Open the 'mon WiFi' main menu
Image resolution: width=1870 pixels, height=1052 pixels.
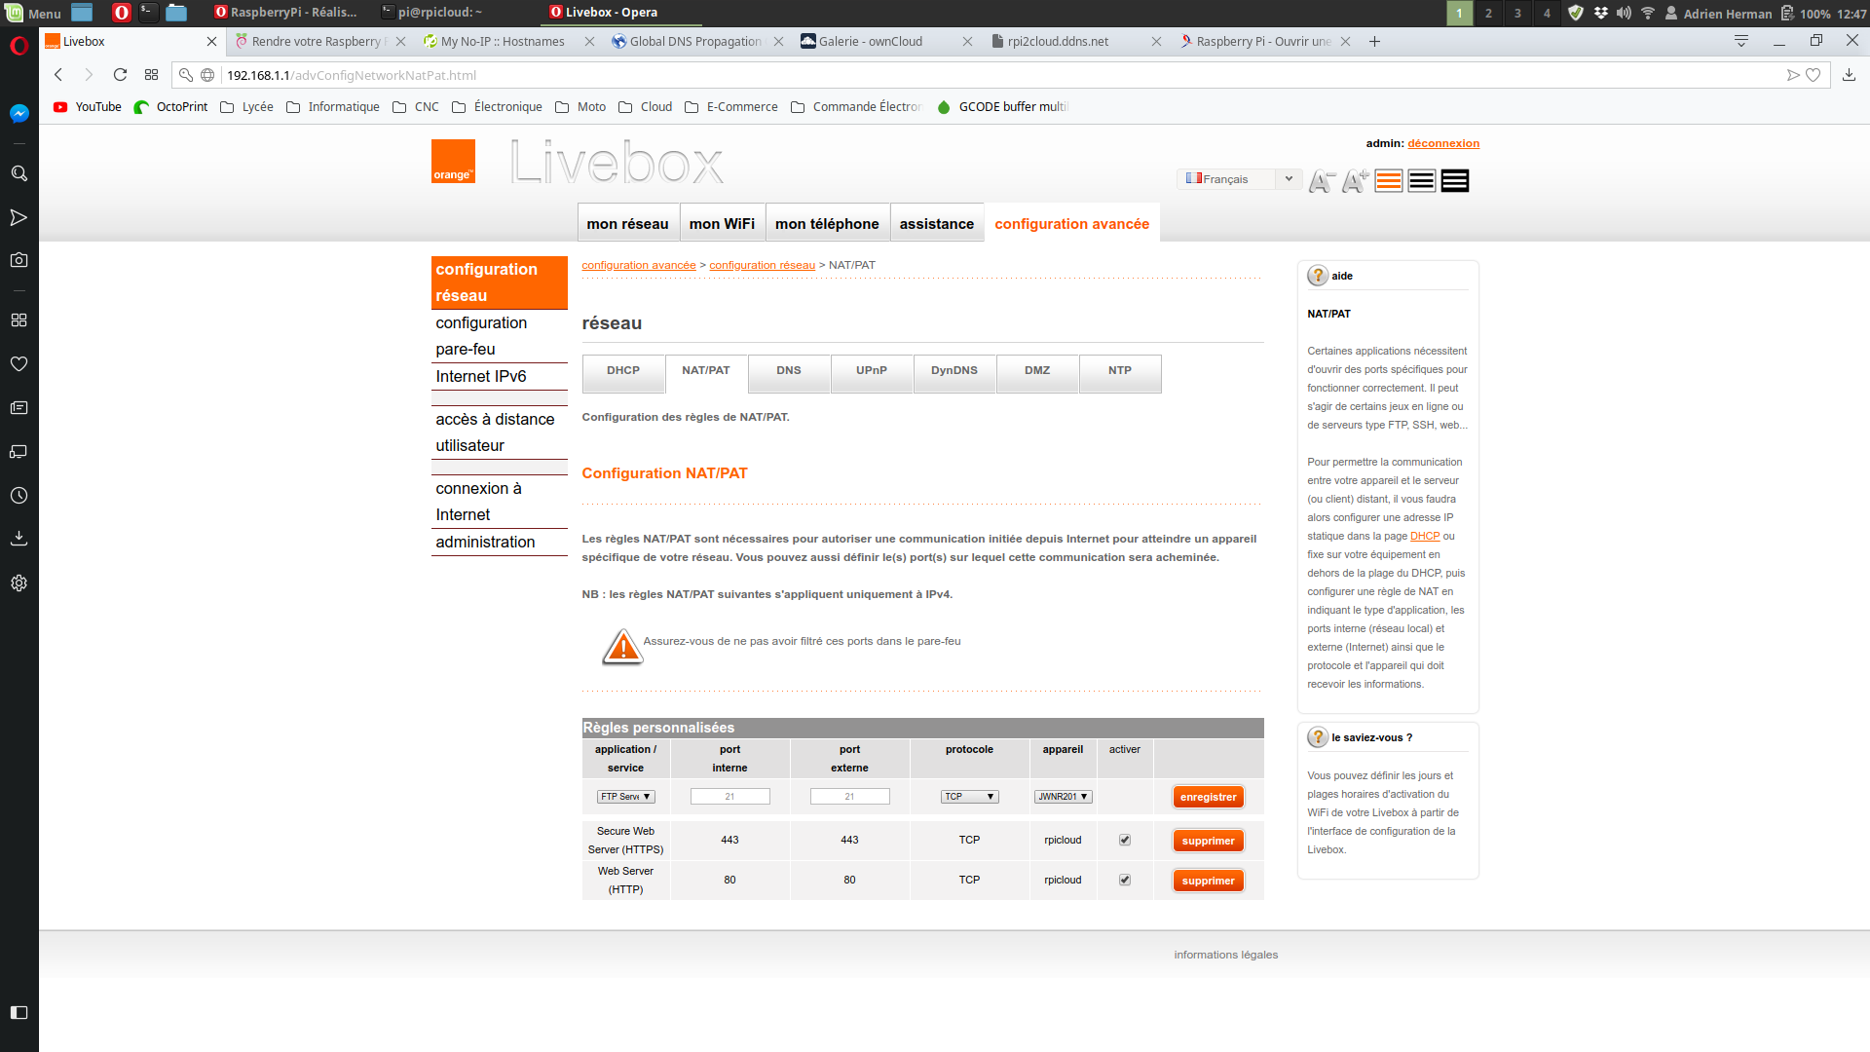pyautogui.click(x=722, y=223)
